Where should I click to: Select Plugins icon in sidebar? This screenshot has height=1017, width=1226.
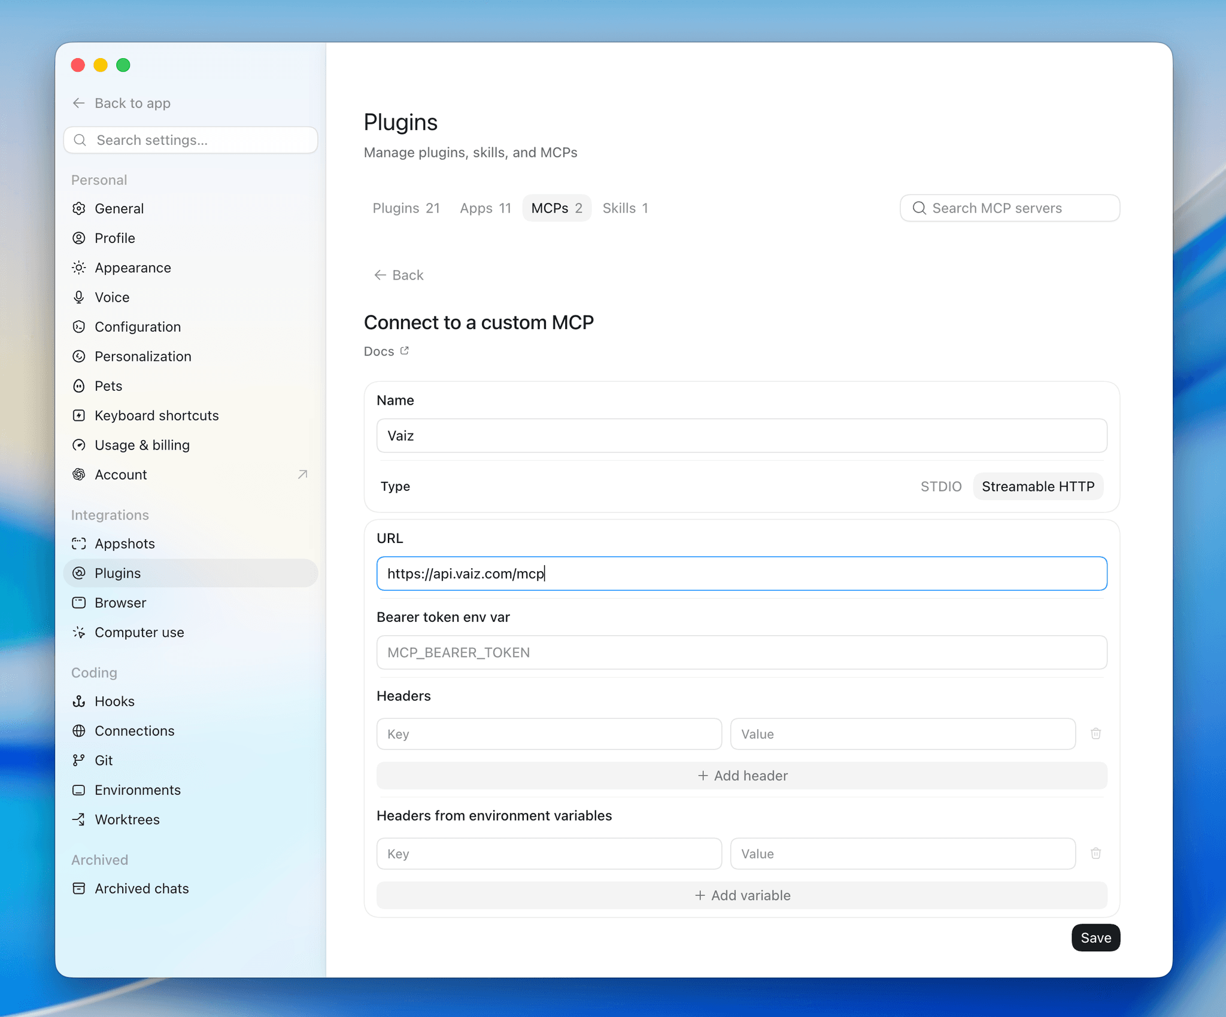78,573
